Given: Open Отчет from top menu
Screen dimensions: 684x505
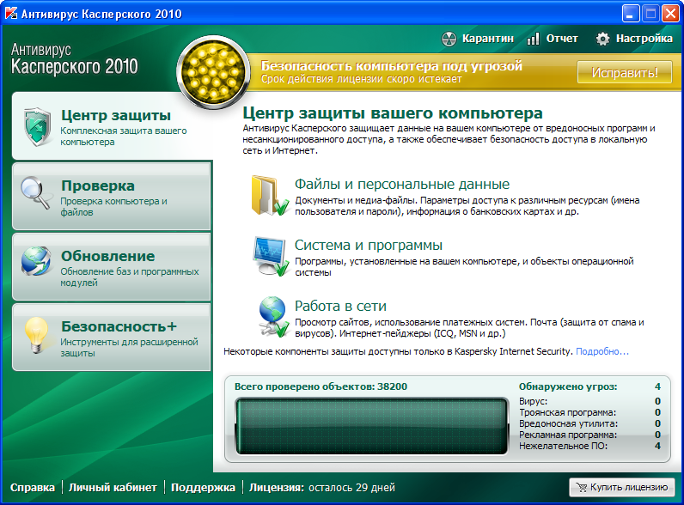Looking at the screenshot, I should click(x=562, y=39).
